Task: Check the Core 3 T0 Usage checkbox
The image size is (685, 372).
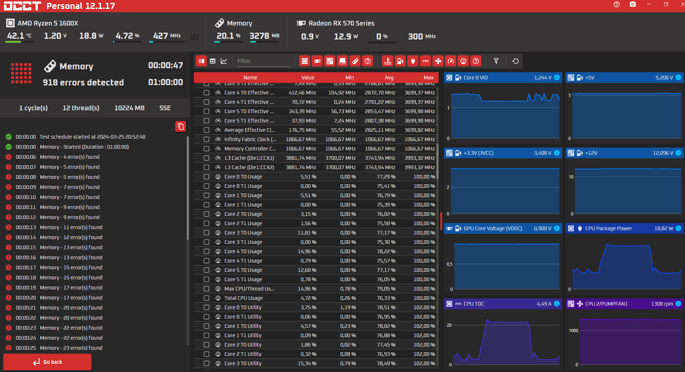Action: coord(207,233)
